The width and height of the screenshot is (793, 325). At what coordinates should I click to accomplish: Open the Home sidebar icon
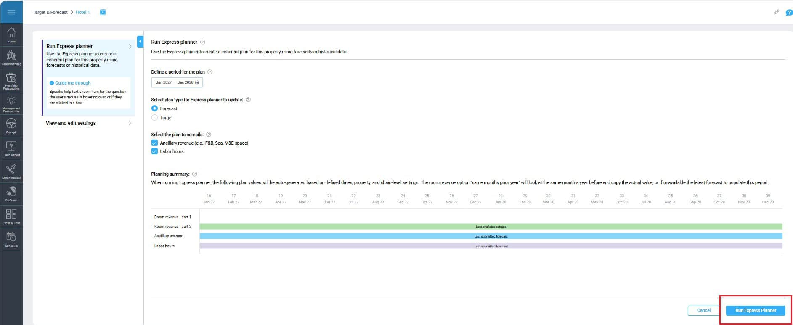coord(11,35)
